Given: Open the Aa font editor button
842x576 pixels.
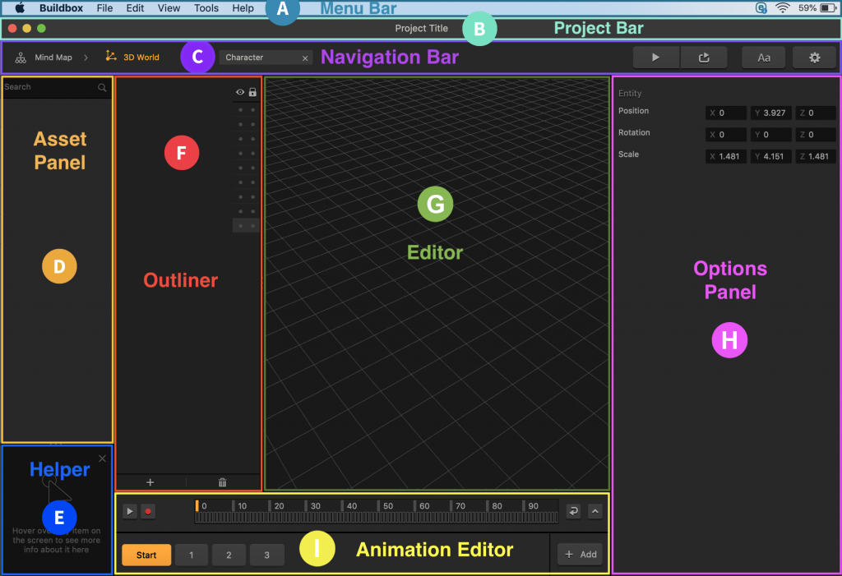Looking at the screenshot, I should [x=764, y=58].
